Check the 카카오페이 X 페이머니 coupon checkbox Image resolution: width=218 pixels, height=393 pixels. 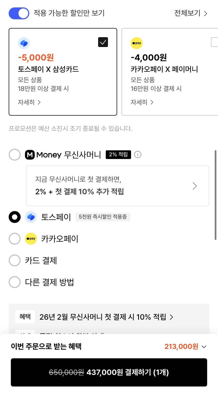215,42
